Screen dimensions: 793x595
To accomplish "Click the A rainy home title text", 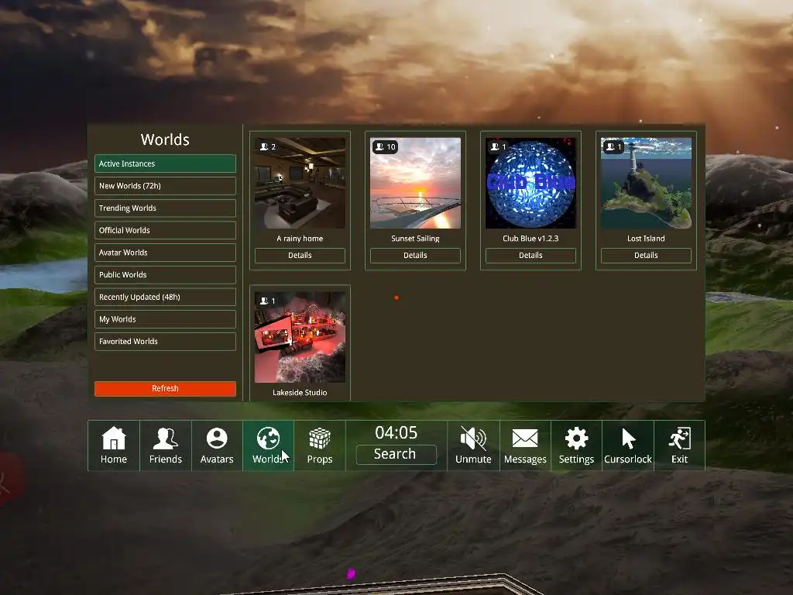I will point(300,239).
